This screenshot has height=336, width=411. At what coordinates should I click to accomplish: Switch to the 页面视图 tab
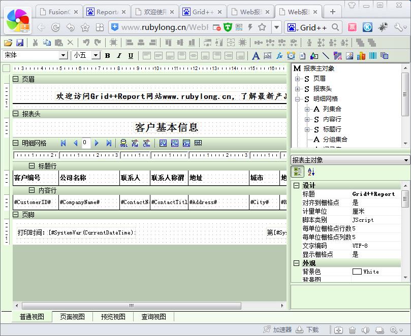click(72, 317)
